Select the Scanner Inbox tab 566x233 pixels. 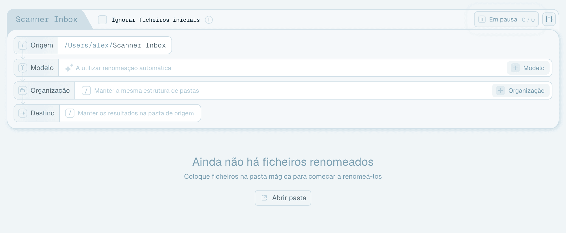click(47, 20)
